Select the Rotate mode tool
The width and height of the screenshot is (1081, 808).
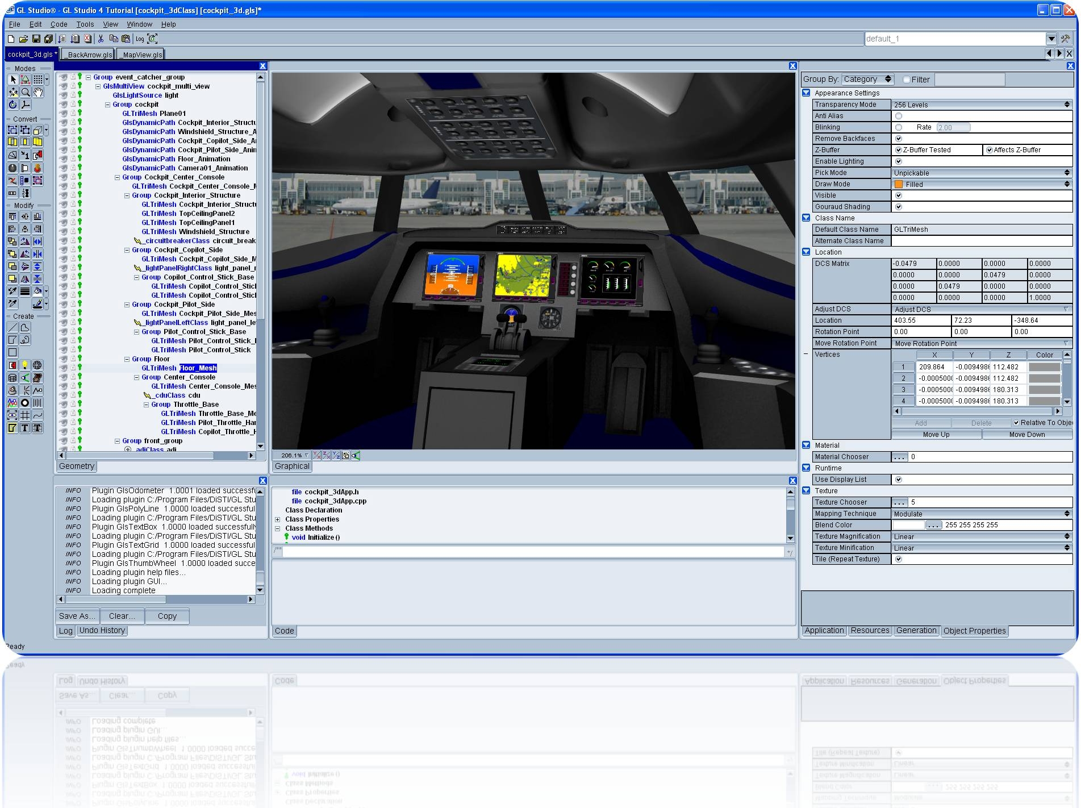pyautogui.click(x=12, y=105)
